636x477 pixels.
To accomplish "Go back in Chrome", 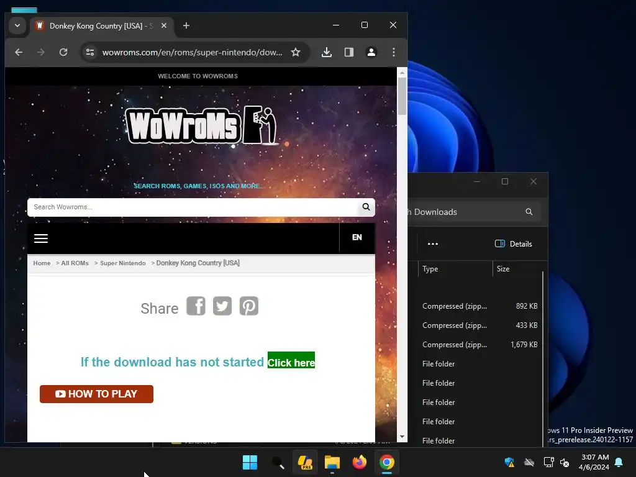I will click(x=19, y=52).
